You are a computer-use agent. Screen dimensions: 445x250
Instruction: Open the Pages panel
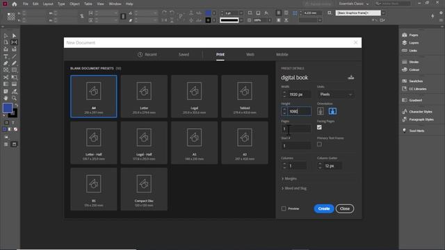point(411,35)
